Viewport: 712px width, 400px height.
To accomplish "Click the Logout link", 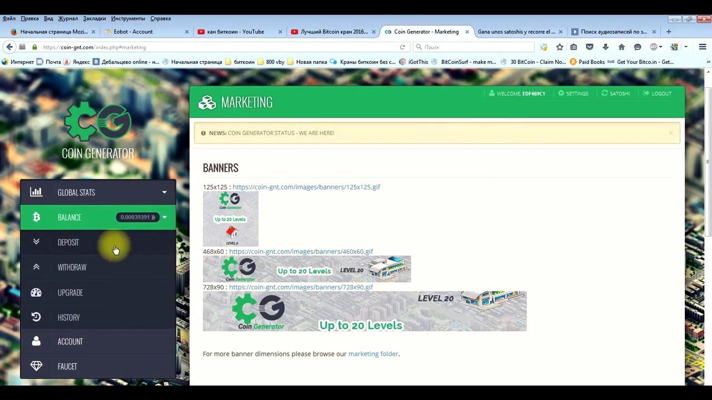I will point(657,93).
